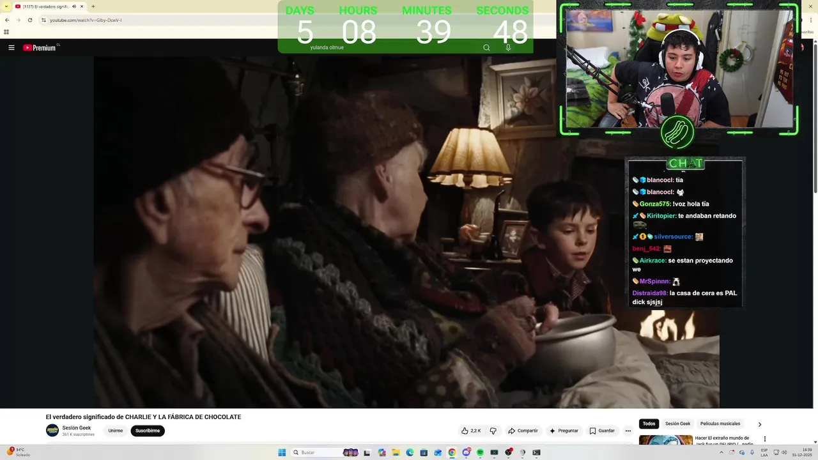This screenshot has height=460, width=818.
Task: Close the YouTube video tab
Action: point(82,6)
